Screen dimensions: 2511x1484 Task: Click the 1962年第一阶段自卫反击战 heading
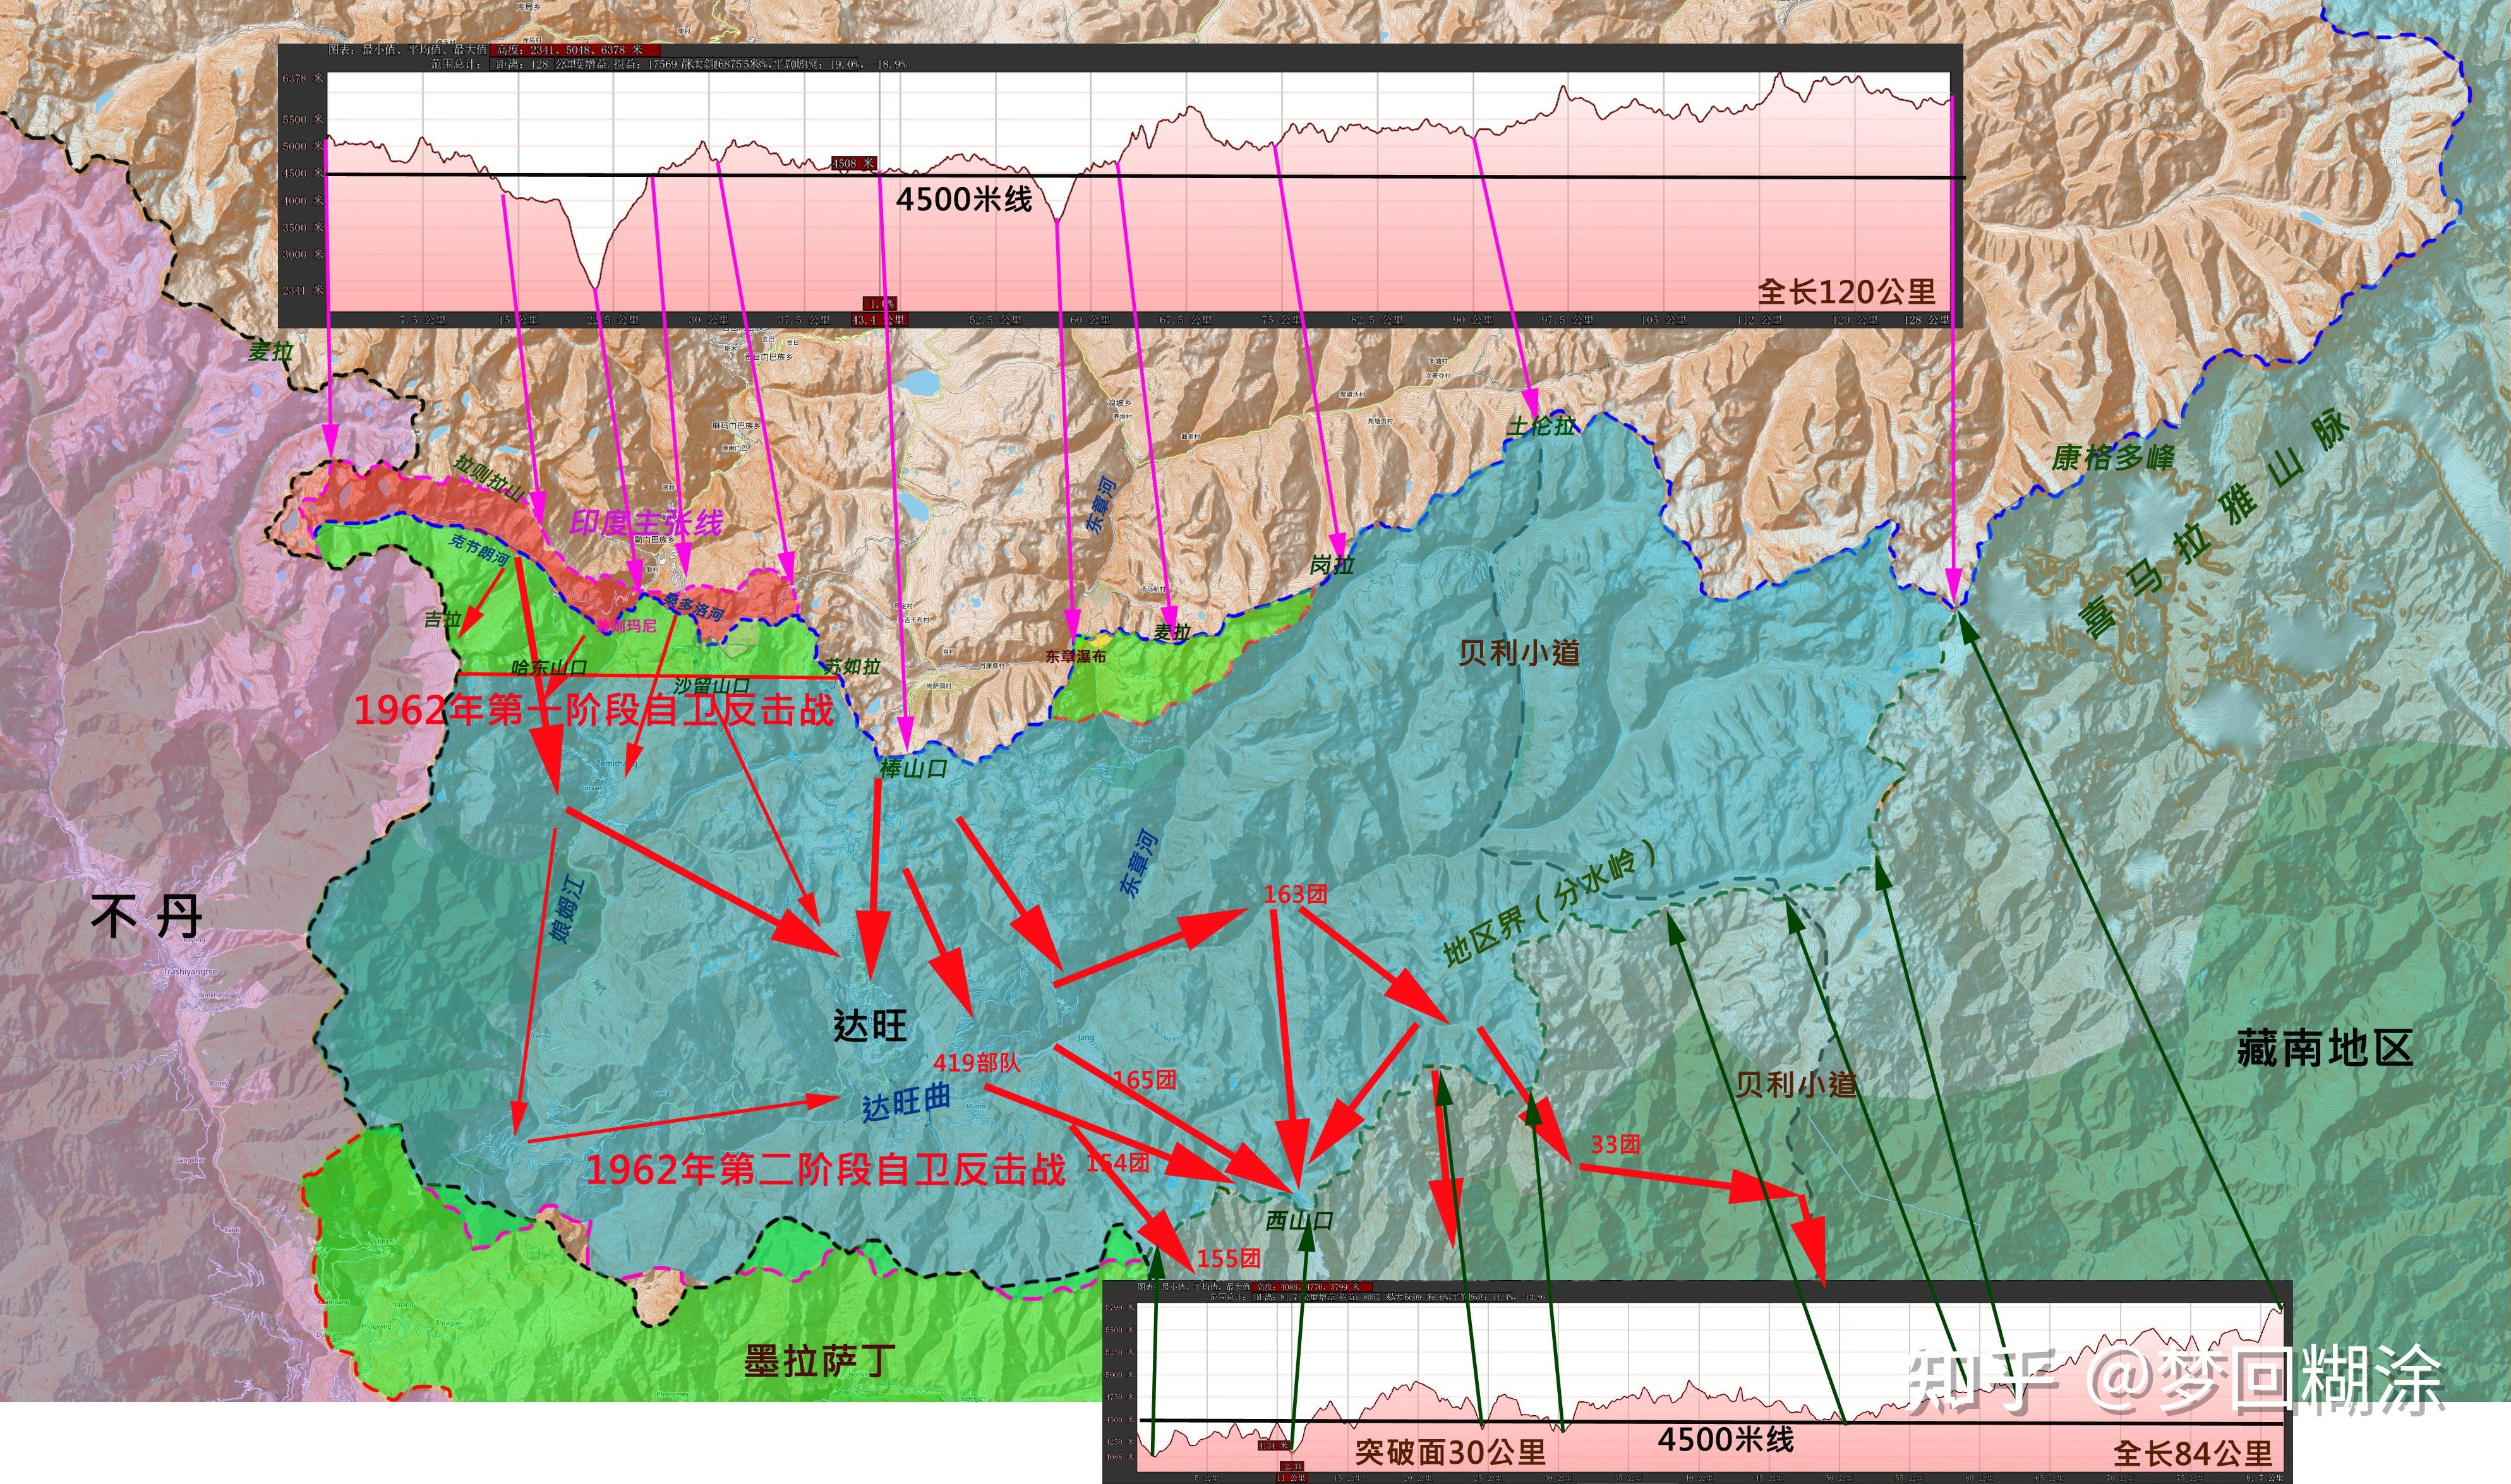click(x=594, y=710)
